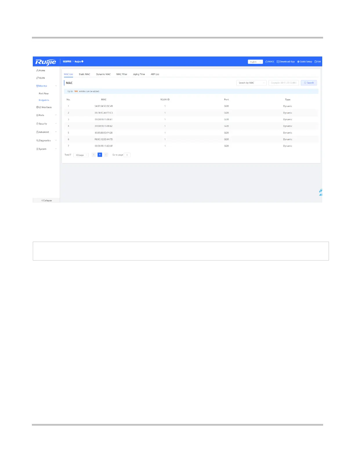Image resolution: width=355 pixels, height=459 pixels.
Task: Open Home in the sidebar
Action: click(41, 70)
